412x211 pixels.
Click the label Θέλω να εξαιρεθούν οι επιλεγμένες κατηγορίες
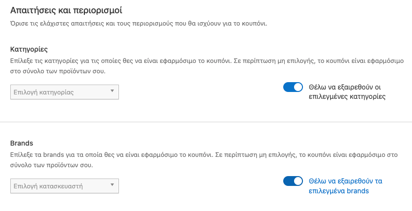pos(347,91)
